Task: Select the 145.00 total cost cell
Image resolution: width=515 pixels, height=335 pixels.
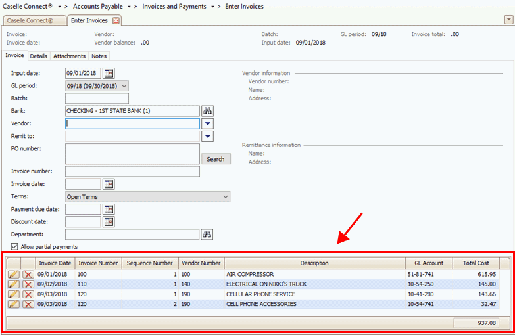Action: pyautogui.click(x=476, y=284)
